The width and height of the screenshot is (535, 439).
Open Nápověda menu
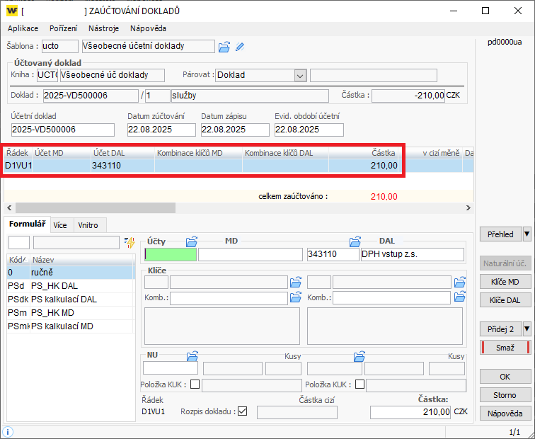[x=148, y=28]
